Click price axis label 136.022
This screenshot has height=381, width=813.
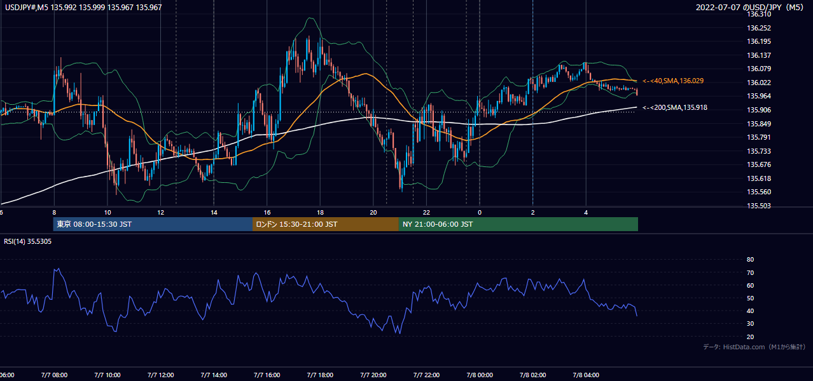(x=760, y=83)
